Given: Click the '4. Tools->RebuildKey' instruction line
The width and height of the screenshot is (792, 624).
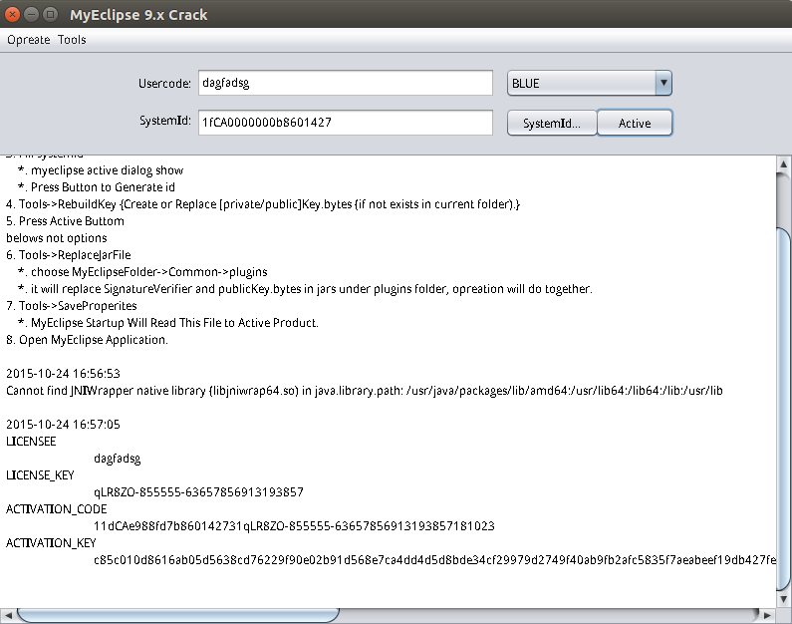Looking at the screenshot, I should pyautogui.click(x=263, y=204).
